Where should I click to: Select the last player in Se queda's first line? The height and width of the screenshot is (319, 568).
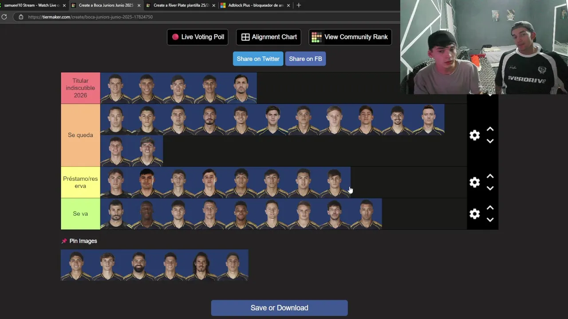(429, 120)
